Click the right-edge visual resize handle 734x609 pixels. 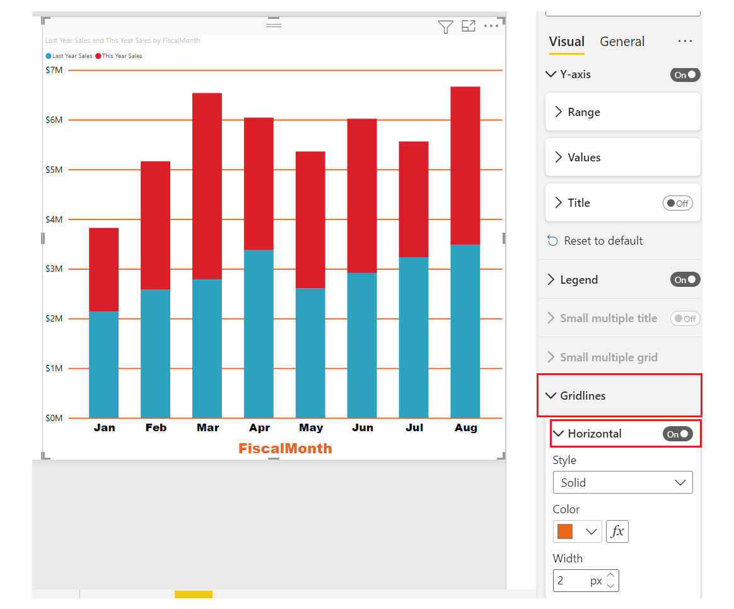coord(504,238)
